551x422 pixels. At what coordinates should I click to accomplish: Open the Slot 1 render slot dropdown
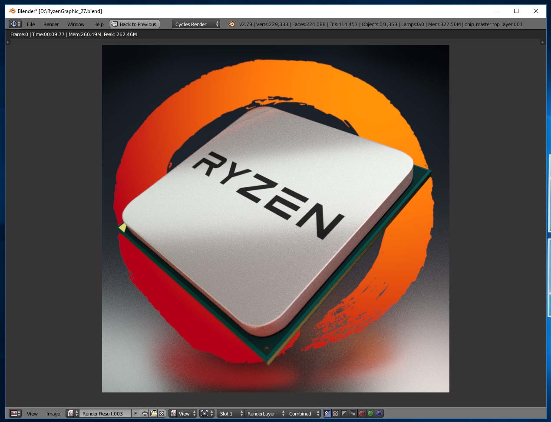230,413
